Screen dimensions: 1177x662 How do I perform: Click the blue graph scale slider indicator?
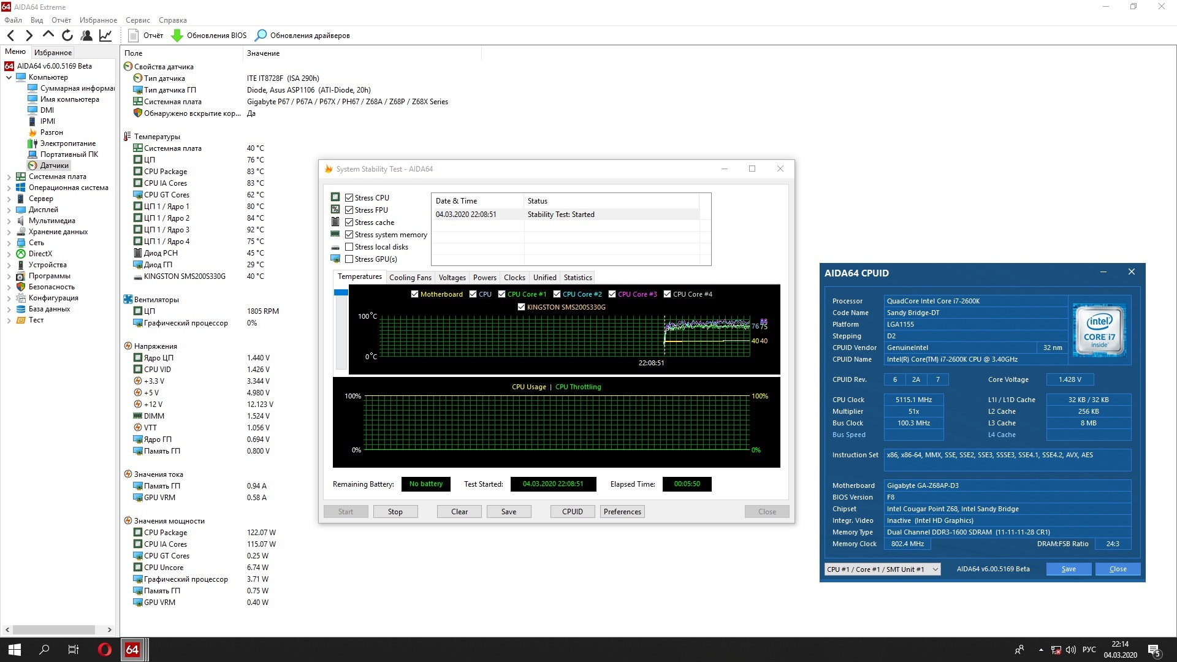tap(341, 293)
